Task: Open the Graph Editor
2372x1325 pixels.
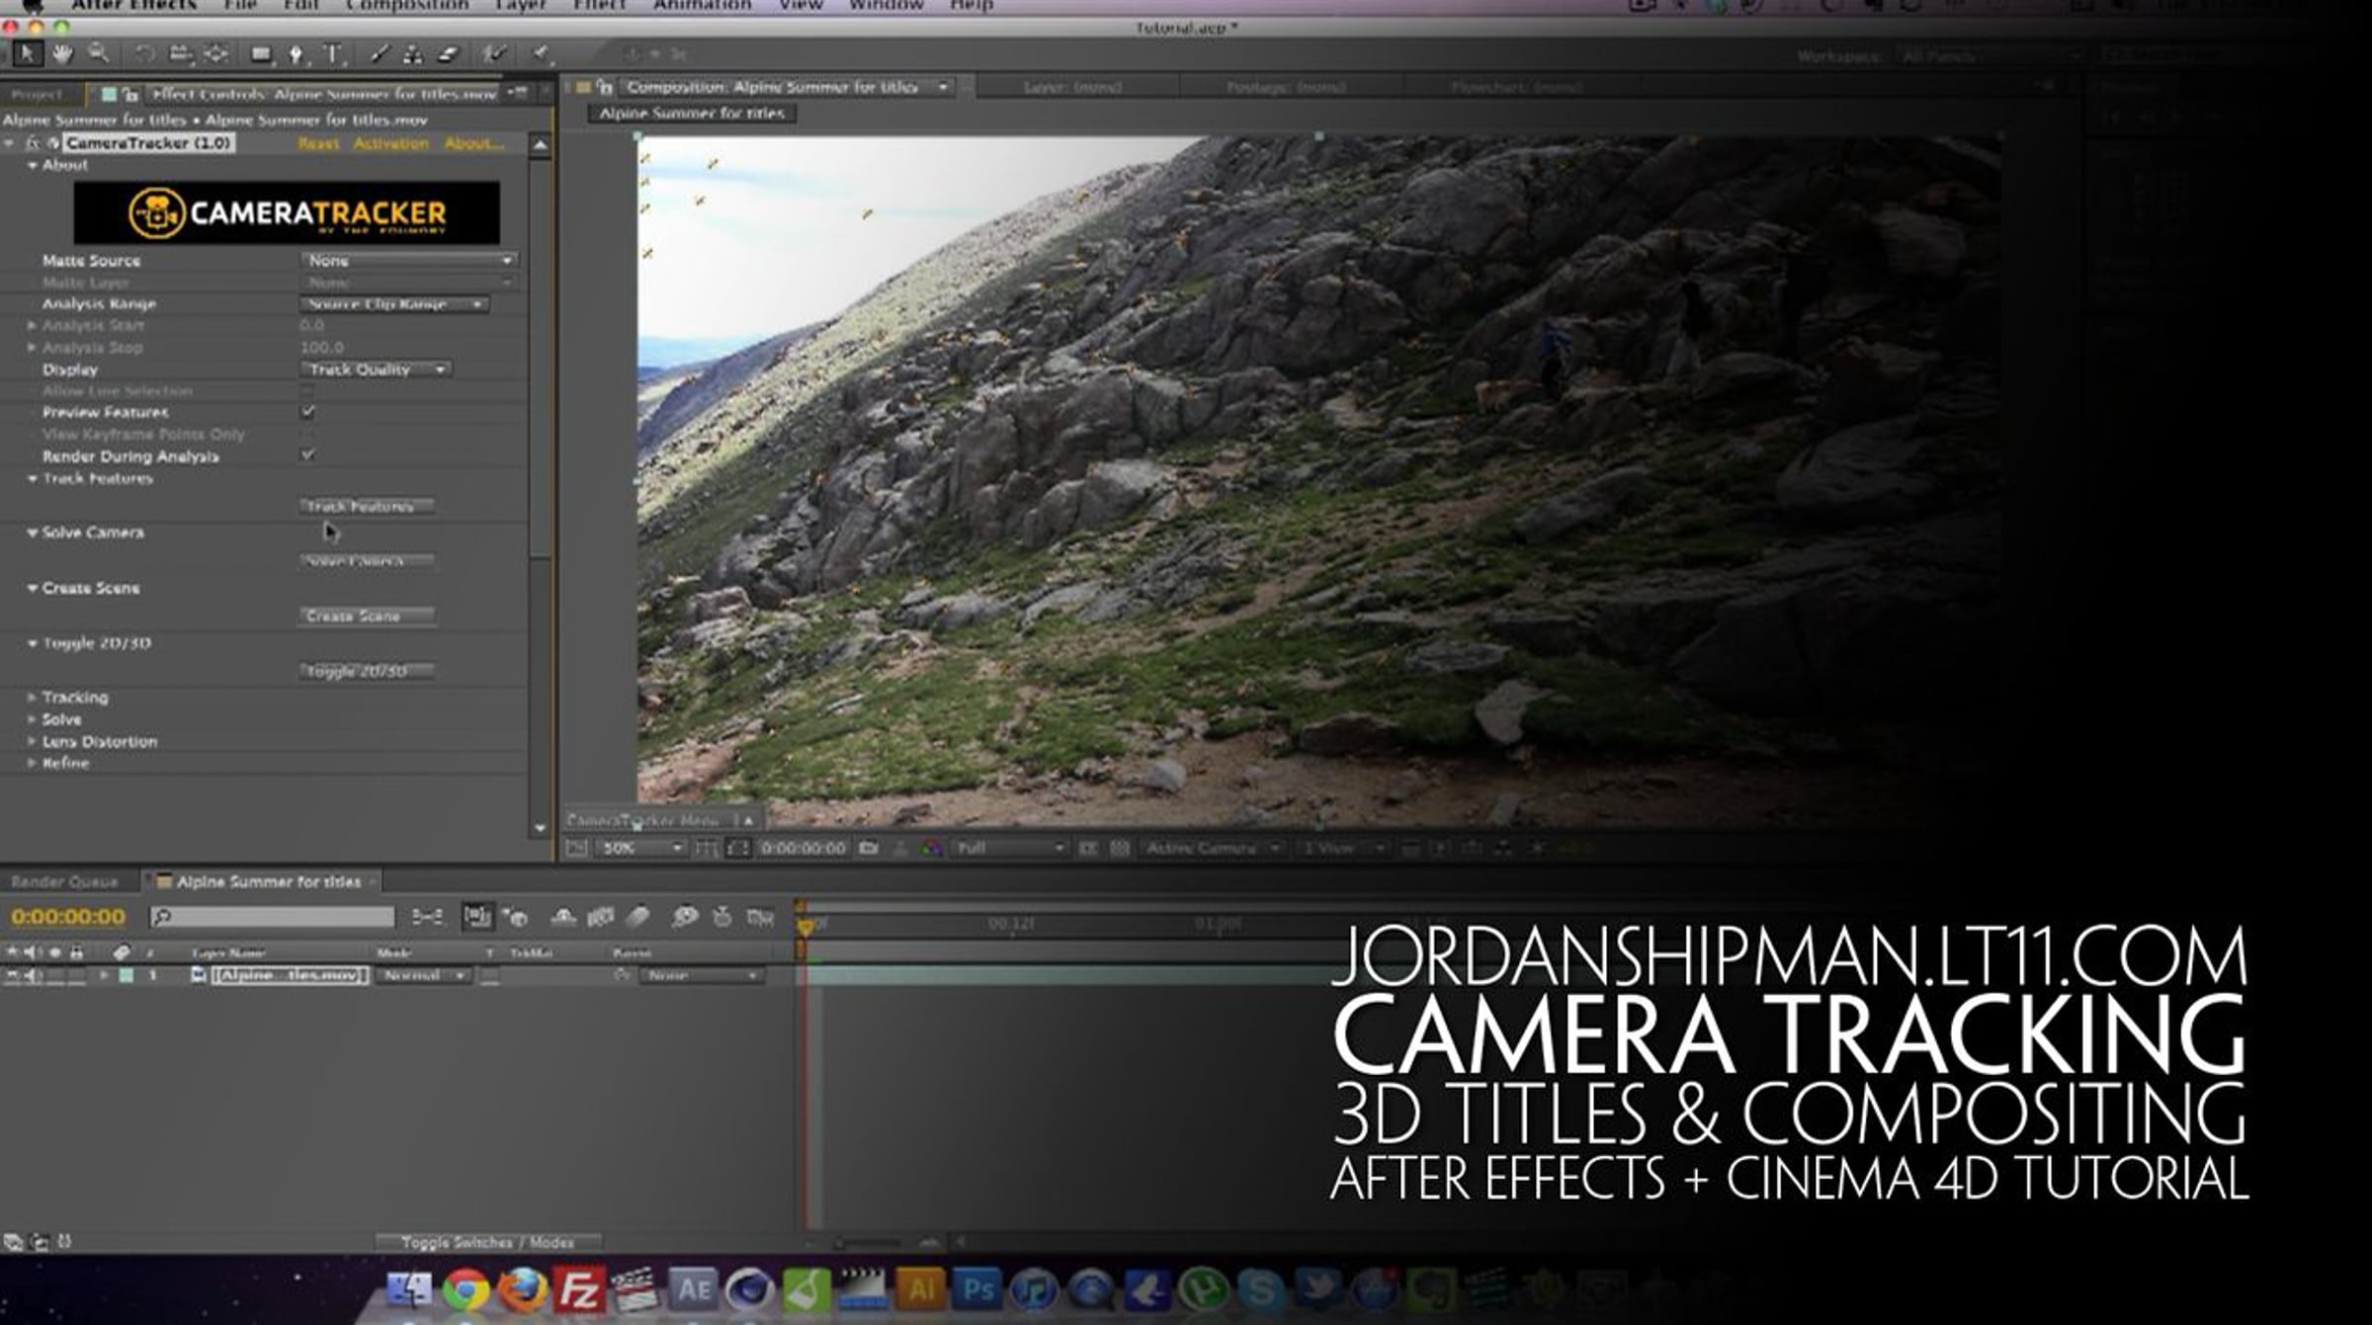Action: click(x=760, y=917)
